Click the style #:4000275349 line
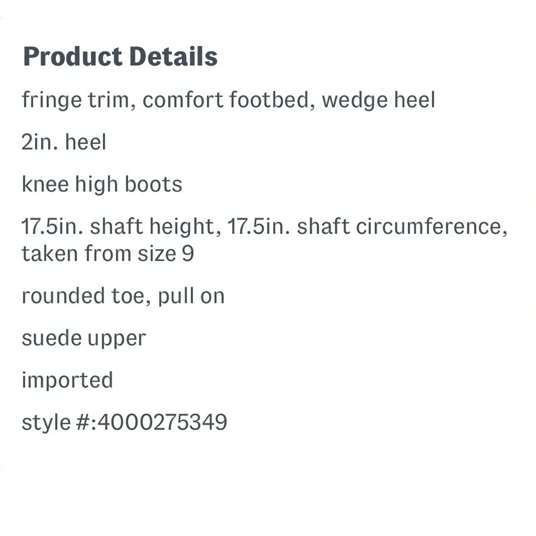536x536 pixels. (x=124, y=422)
